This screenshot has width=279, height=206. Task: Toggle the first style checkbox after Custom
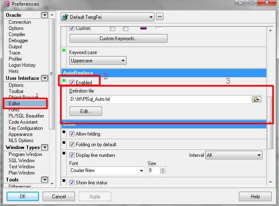112,28
